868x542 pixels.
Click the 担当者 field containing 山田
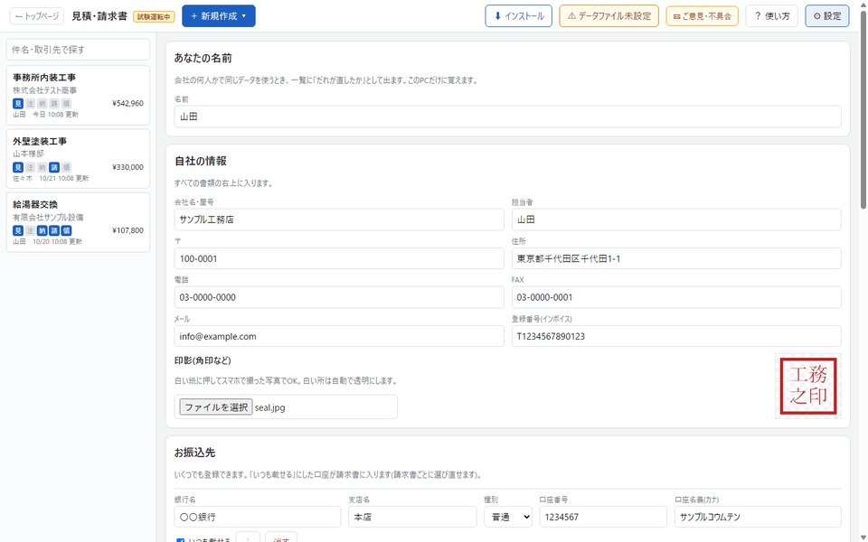[676, 220]
